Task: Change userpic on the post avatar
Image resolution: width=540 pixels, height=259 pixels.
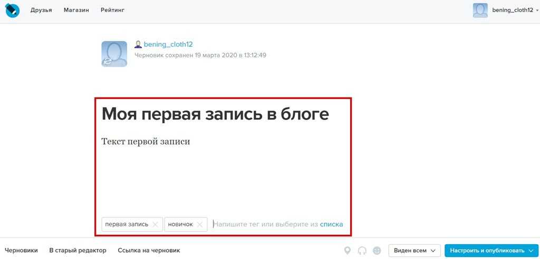Action: [114, 54]
